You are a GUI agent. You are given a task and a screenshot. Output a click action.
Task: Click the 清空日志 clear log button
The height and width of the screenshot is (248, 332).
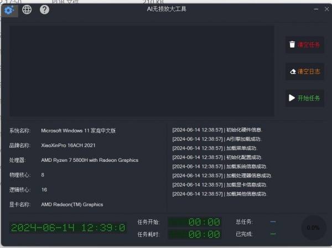point(304,71)
